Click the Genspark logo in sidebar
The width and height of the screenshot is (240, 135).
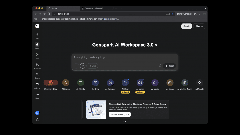[x=37, y=26]
